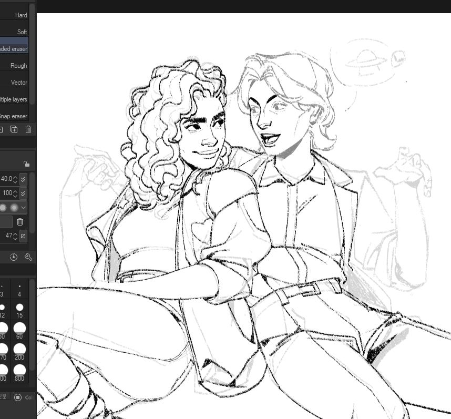Click the trash icon beside the empty field
Viewport: 451px width, 419px height.
coord(20,222)
